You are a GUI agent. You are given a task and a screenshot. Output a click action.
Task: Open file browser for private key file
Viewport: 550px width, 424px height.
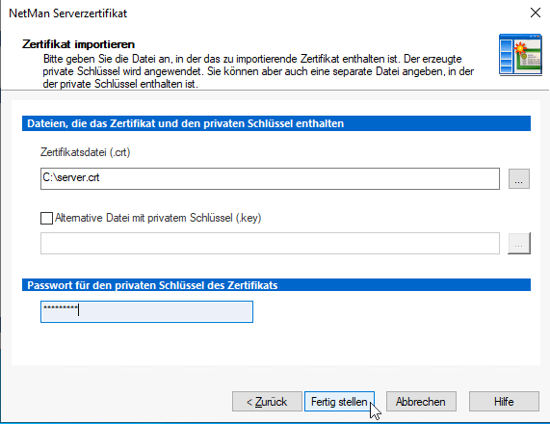519,243
